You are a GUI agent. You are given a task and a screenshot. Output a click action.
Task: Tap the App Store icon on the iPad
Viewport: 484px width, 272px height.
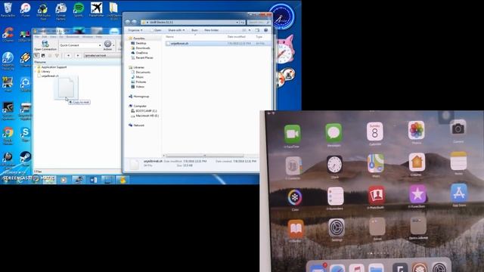tap(459, 193)
